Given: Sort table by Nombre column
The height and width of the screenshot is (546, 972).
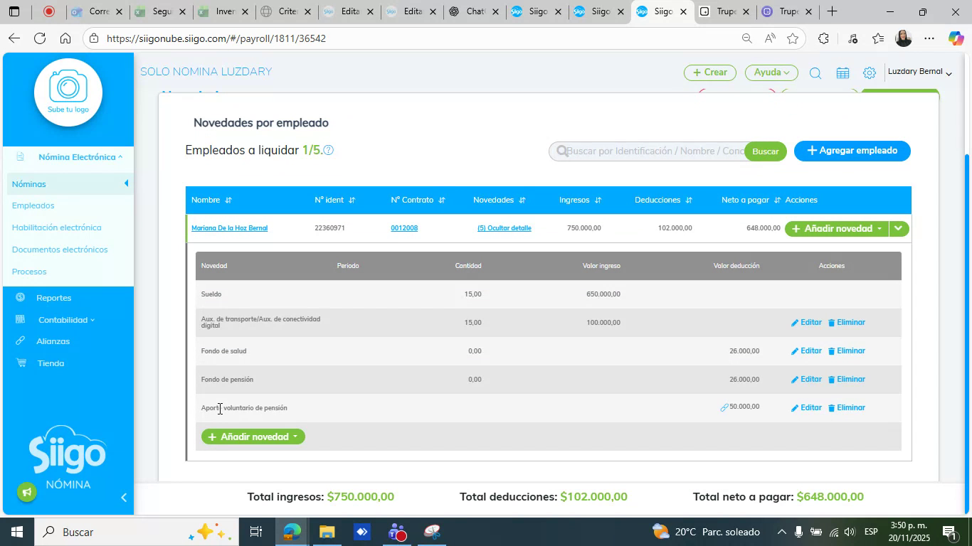Looking at the screenshot, I should (228, 200).
